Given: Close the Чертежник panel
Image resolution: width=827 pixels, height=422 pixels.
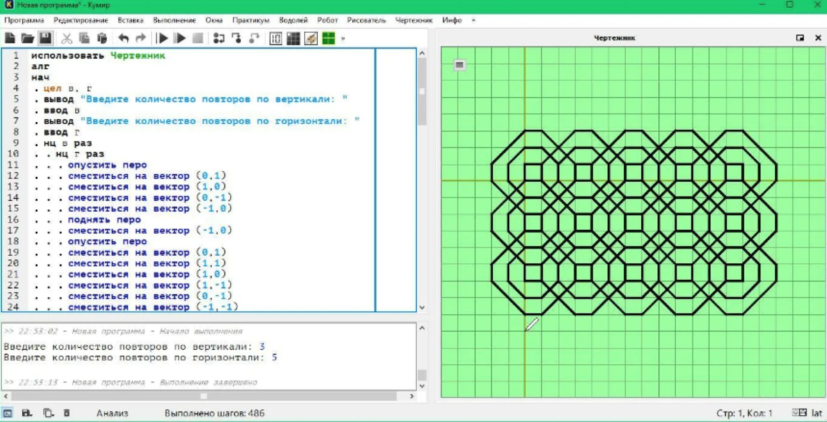Looking at the screenshot, I should pos(818,38).
